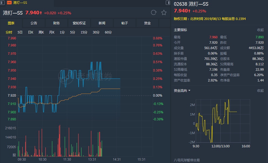
Task: Toggle the right sidebar panel icon
Action: tap(168, 3)
